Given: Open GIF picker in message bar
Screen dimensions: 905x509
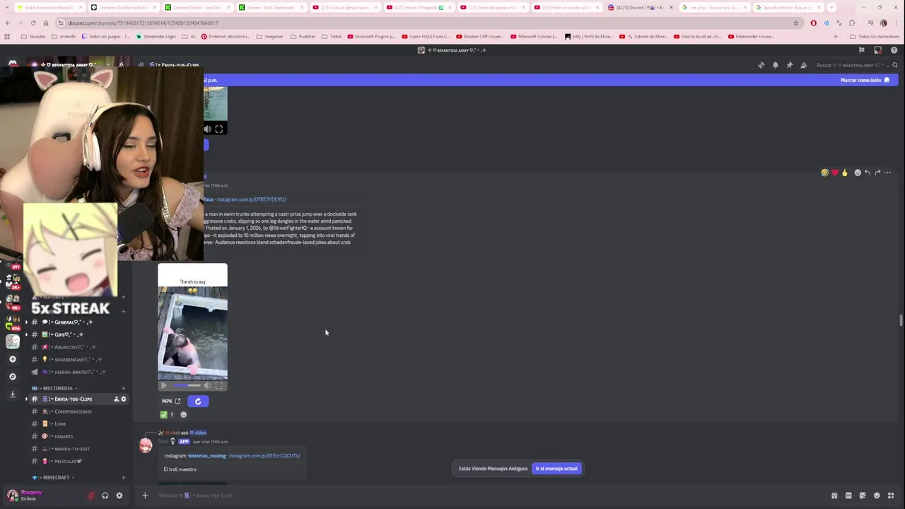Looking at the screenshot, I should click(848, 495).
